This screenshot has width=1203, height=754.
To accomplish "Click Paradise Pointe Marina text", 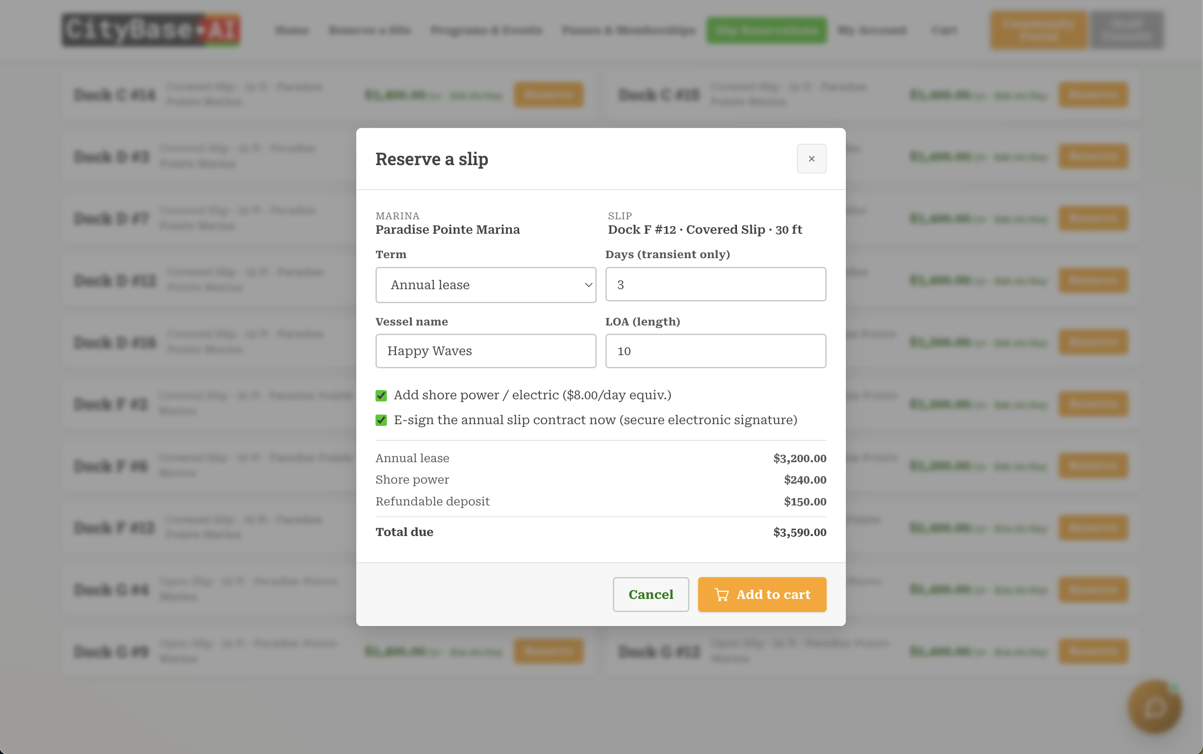I will click(448, 229).
